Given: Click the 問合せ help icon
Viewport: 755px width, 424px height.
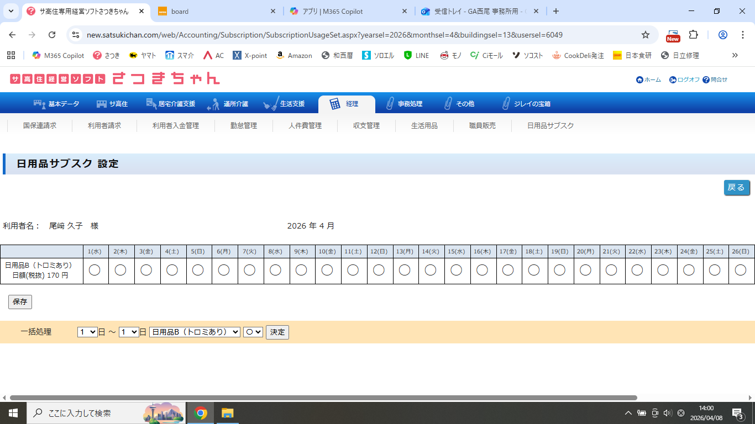Looking at the screenshot, I should click(706, 79).
